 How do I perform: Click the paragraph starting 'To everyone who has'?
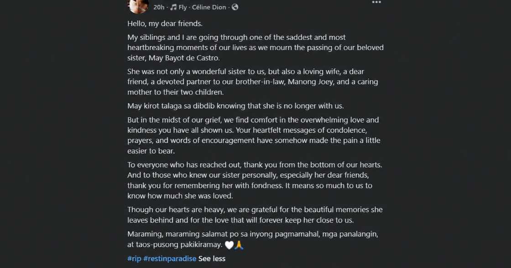click(x=255, y=180)
